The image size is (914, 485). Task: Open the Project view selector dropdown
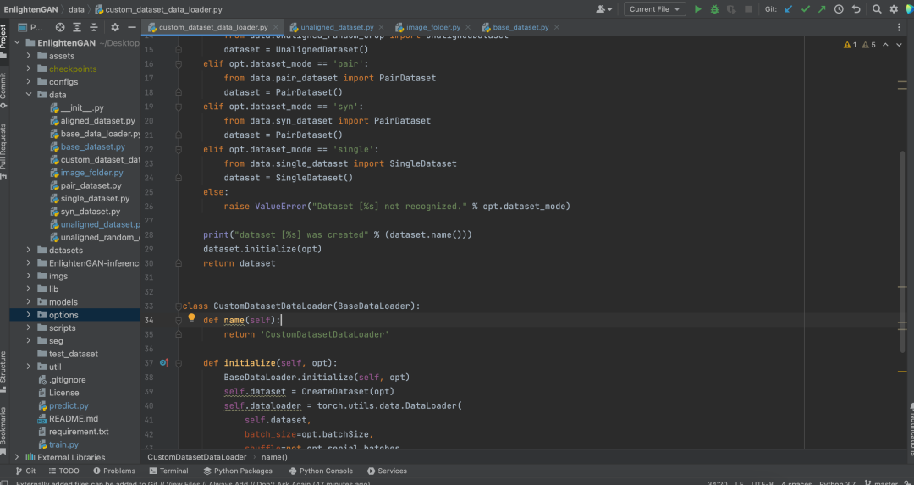30,27
